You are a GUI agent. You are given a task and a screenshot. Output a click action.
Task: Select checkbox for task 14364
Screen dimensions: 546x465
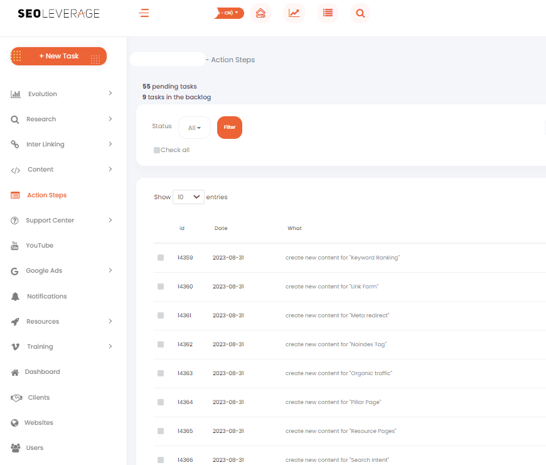coord(161,402)
